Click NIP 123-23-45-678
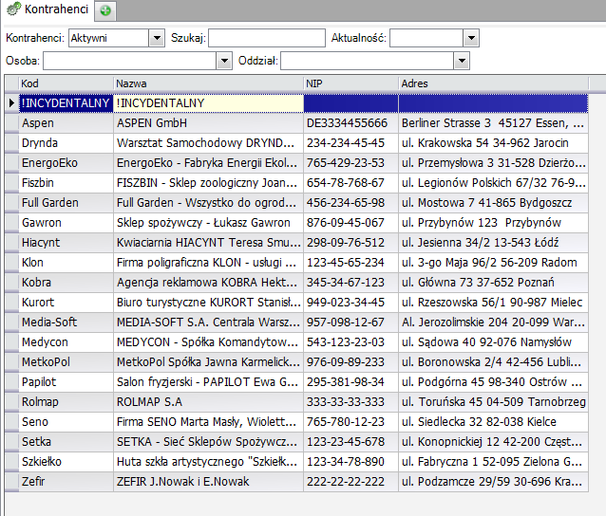Viewport: 606px width, 516px height. (350, 442)
